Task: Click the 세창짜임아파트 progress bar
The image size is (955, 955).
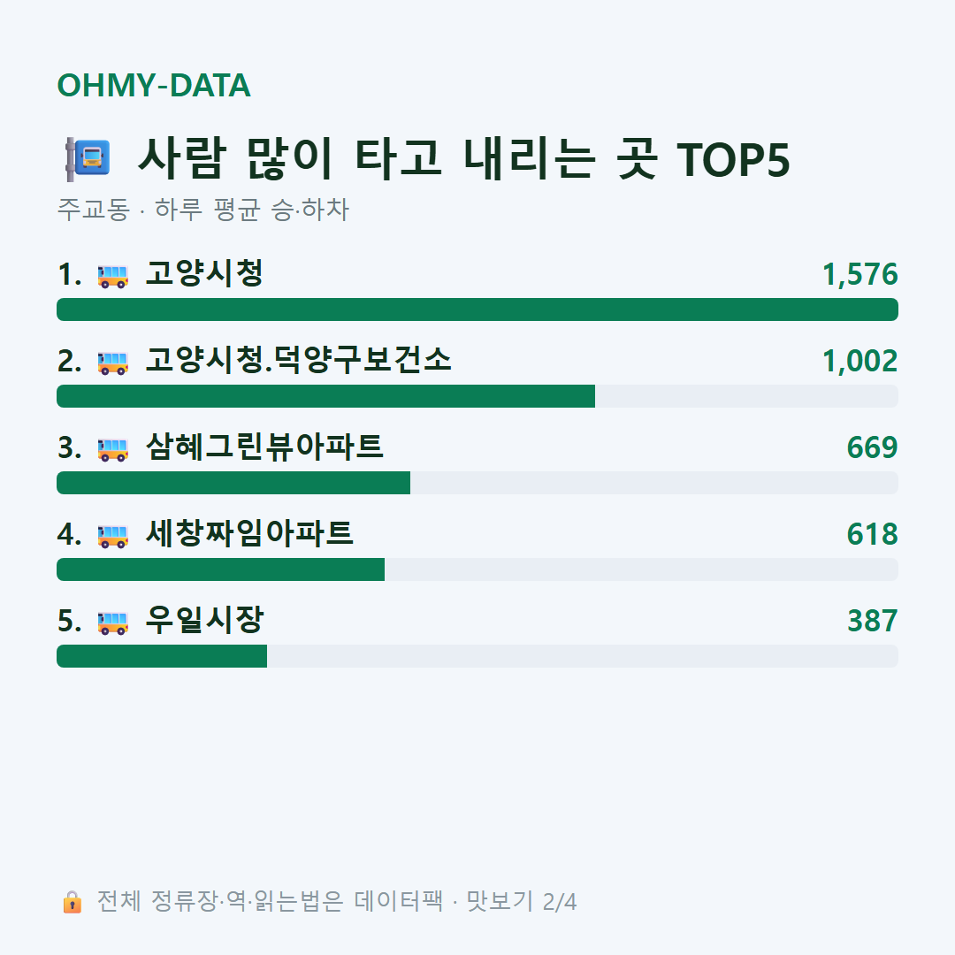Action: (x=477, y=569)
